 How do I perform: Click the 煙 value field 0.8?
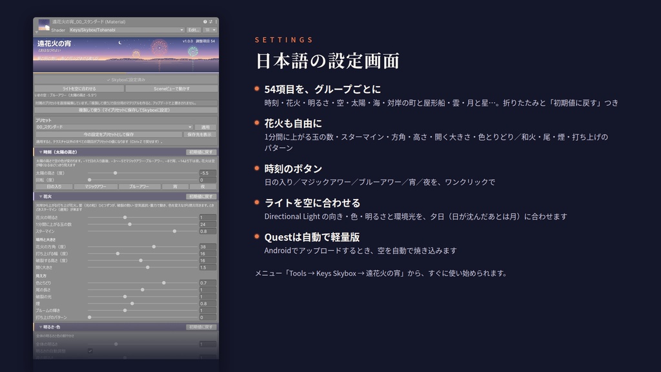pos(207,304)
